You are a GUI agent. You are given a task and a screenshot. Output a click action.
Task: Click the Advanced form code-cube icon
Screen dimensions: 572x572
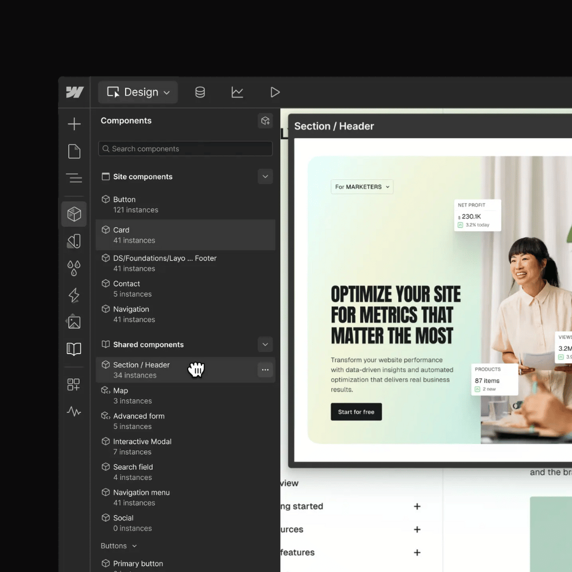[x=106, y=416]
